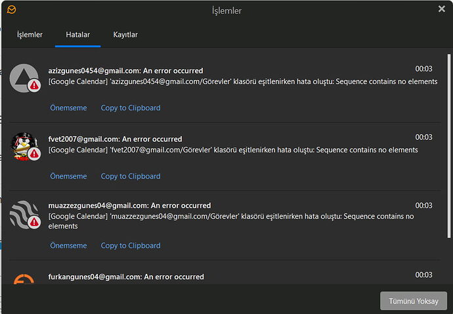This screenshot has width=453, height=314.
Task: Click the furkangunes04 orange avatar icon
Action: 24,279
